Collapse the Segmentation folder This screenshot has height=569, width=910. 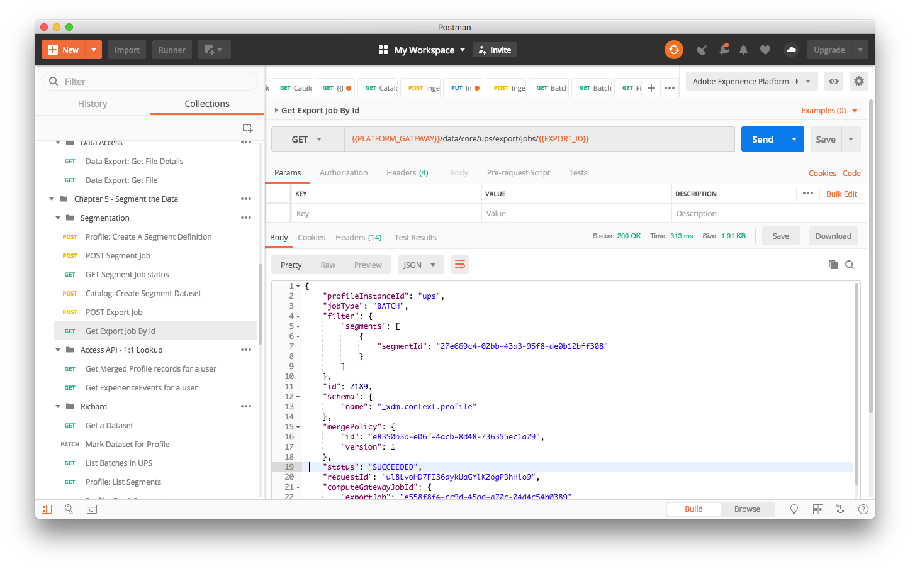click(58, 218)
